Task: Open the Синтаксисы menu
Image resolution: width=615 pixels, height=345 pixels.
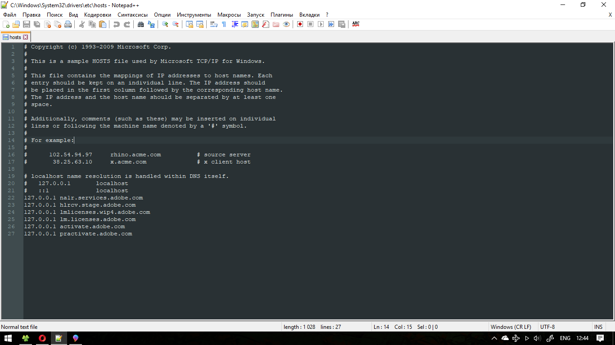Action: [x=133, y=15]
